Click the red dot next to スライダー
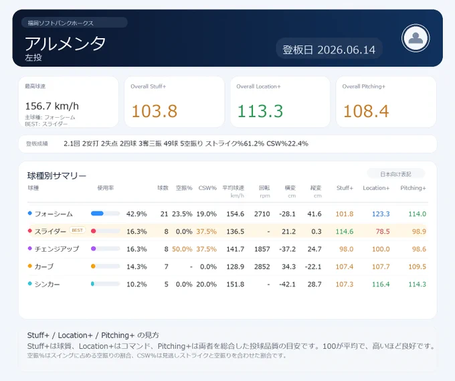Screen dimensions: 455x381 click(29, 231)
